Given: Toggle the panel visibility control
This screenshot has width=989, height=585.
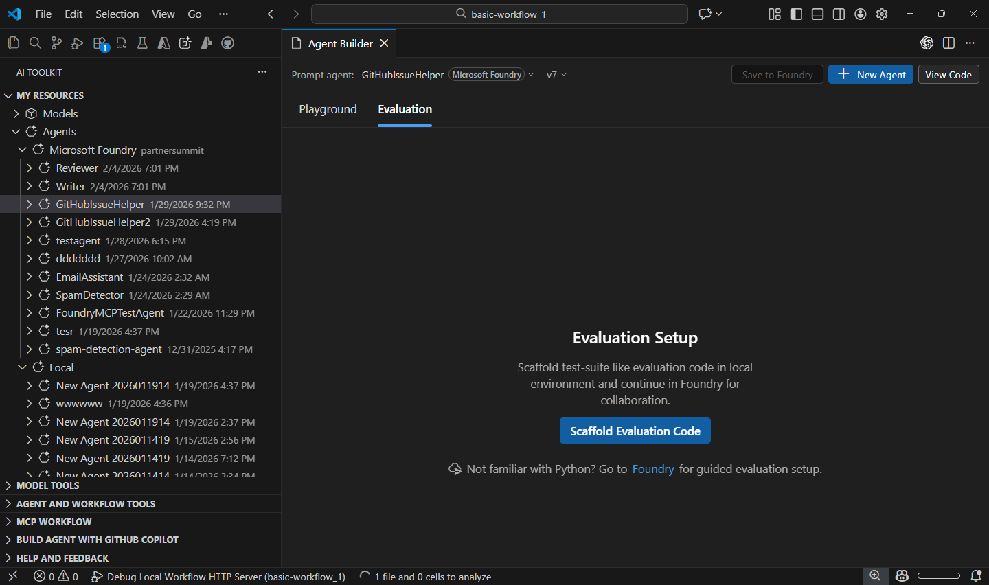Looking at the screenshot, I should click(x=817, y=14).
